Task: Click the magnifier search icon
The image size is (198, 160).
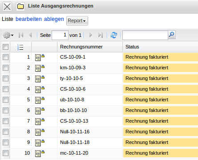Action: [172, 35]
